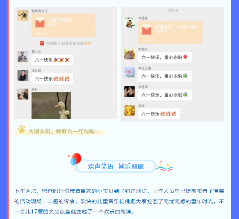Image resolution: width=239 pixels, height=219 pixels.
Task: Click 孙丹's cat piano avatar
Action: click(x=23, y=94)
